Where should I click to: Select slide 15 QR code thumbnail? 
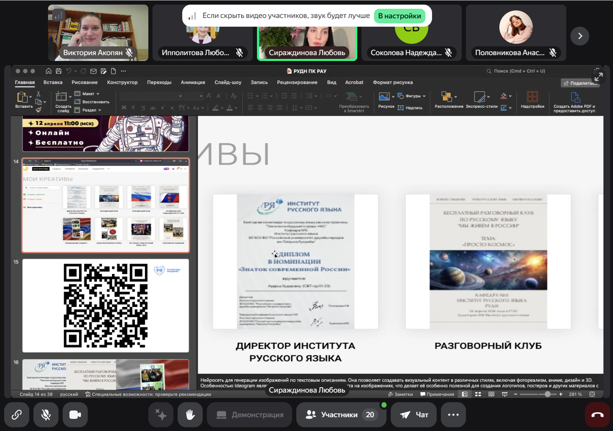[106, 306]
